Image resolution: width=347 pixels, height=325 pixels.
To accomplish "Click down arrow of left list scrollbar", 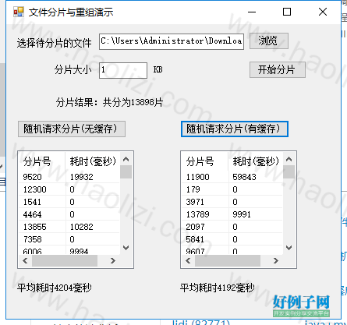I will [126, 248].
